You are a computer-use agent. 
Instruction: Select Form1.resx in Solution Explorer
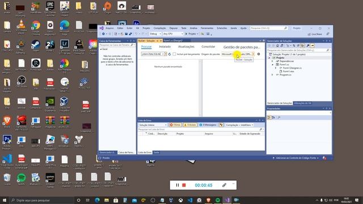(x=288, y=71)
